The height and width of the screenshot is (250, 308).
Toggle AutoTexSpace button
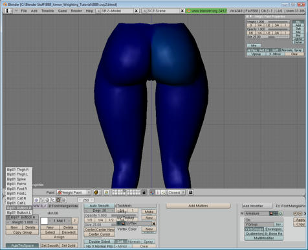click(22, 245)
